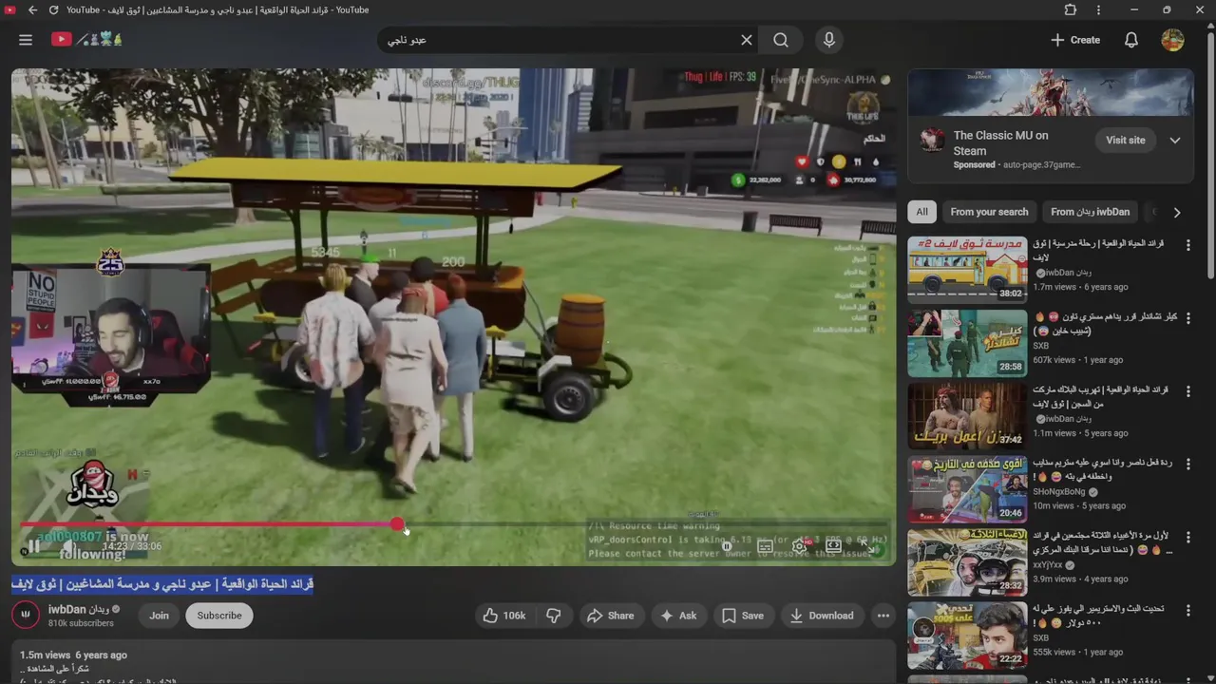Click the Visit site ad button
The image size is (1216, 684).
1126,140
